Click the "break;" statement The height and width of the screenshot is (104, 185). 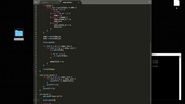click(57, 12)
